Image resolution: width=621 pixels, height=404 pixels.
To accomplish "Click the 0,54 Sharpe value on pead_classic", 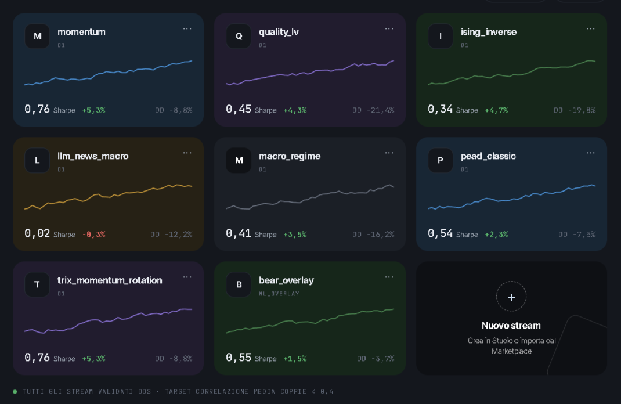I will pos(441,234).
